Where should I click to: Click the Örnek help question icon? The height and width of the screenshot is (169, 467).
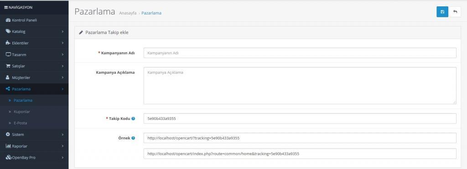click(x=133, y=138)
